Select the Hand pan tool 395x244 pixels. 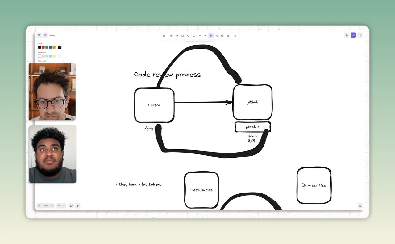click(x=171, y=35)
